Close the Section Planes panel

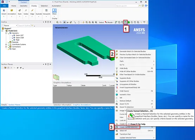[50, 64]
